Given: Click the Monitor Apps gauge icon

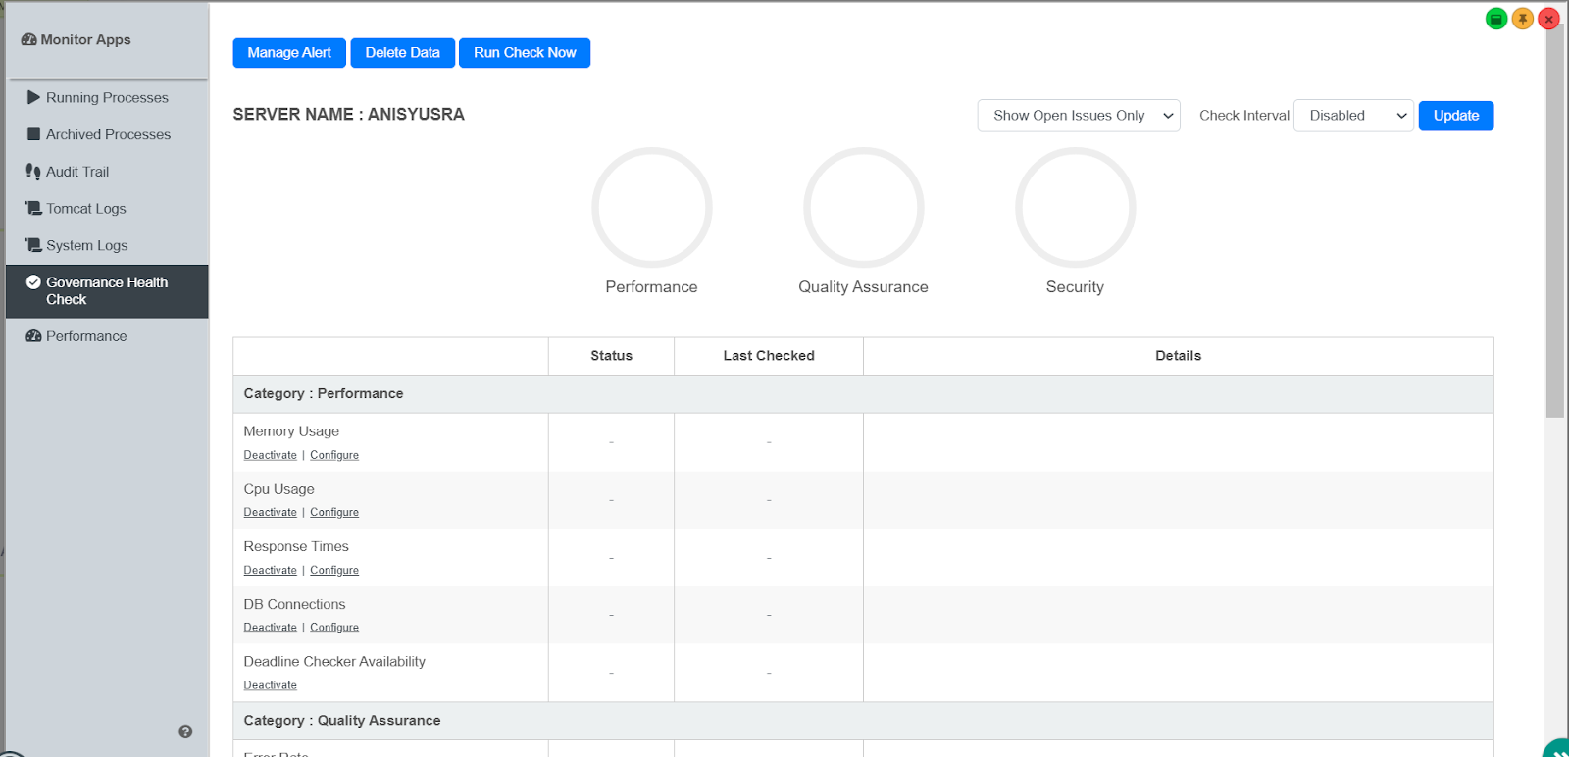Looking at the screenshot, I should (x=29, y=40).
